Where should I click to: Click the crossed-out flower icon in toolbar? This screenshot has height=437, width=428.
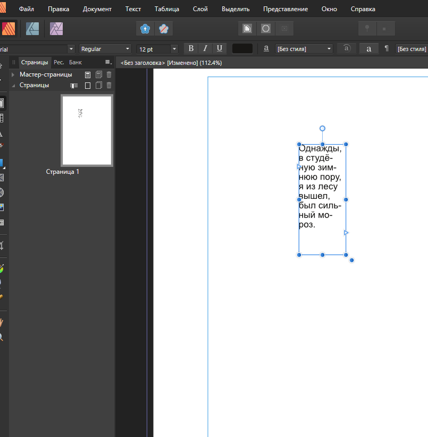coord(164,29)
